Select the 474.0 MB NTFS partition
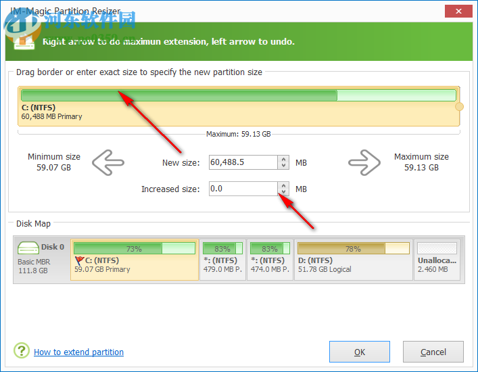Viewport: 478px width, 372px height. pos(270,260)
